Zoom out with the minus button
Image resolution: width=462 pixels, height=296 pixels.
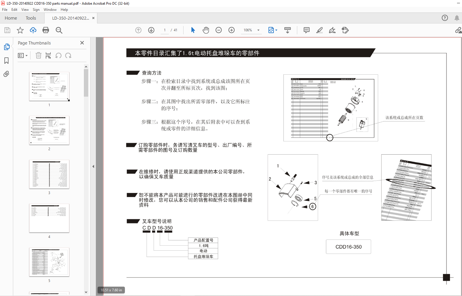219,30
